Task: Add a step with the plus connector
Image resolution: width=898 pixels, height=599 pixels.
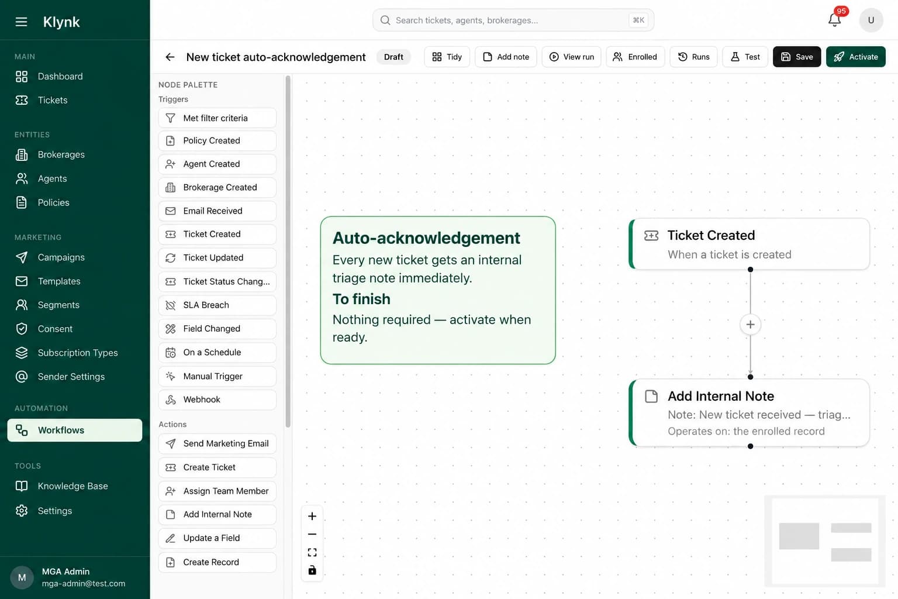Action: pyautogui.click(x=750, y=324)
